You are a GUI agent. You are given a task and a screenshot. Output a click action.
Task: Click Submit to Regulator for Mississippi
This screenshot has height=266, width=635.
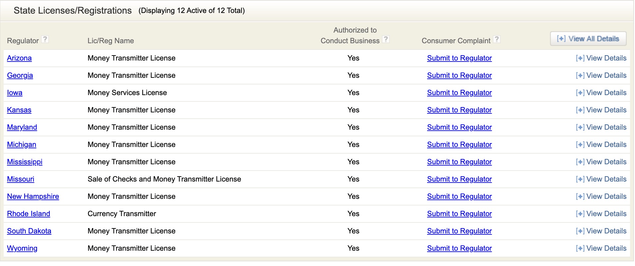coord(459,162)
